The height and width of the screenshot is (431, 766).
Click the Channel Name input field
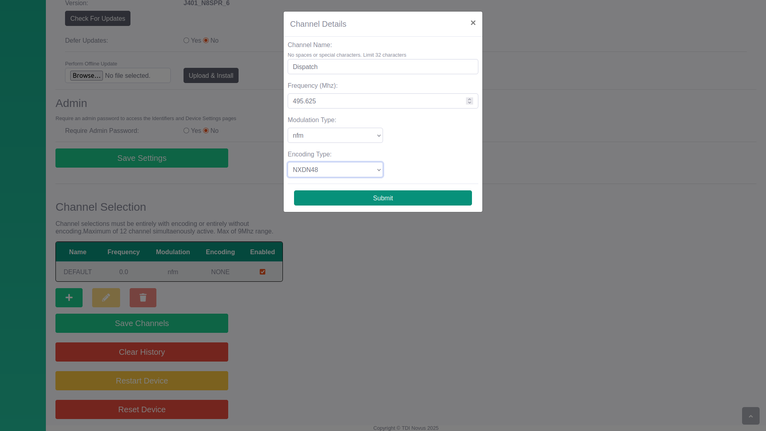click(383, 67)
